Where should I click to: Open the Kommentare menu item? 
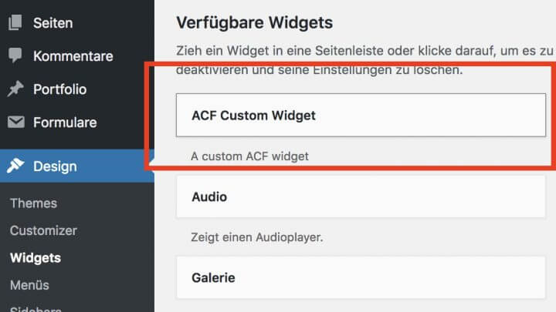pyautogui.click(x=73, y=56)
